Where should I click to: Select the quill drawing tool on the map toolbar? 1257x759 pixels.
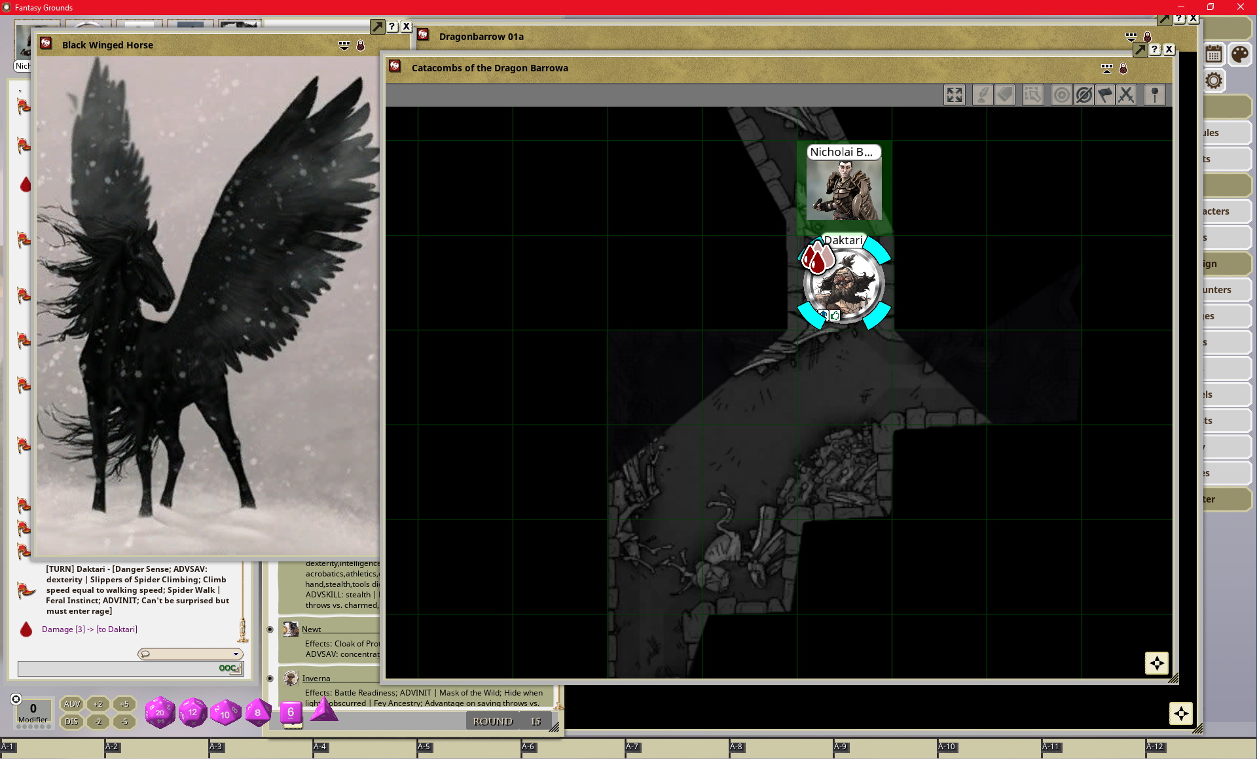click(981, 96)
